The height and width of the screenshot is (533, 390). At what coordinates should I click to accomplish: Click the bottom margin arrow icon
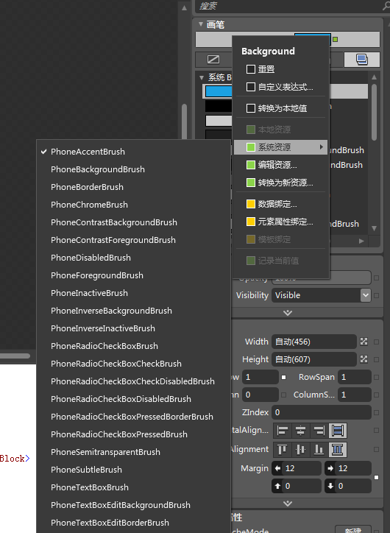[330, 486]
